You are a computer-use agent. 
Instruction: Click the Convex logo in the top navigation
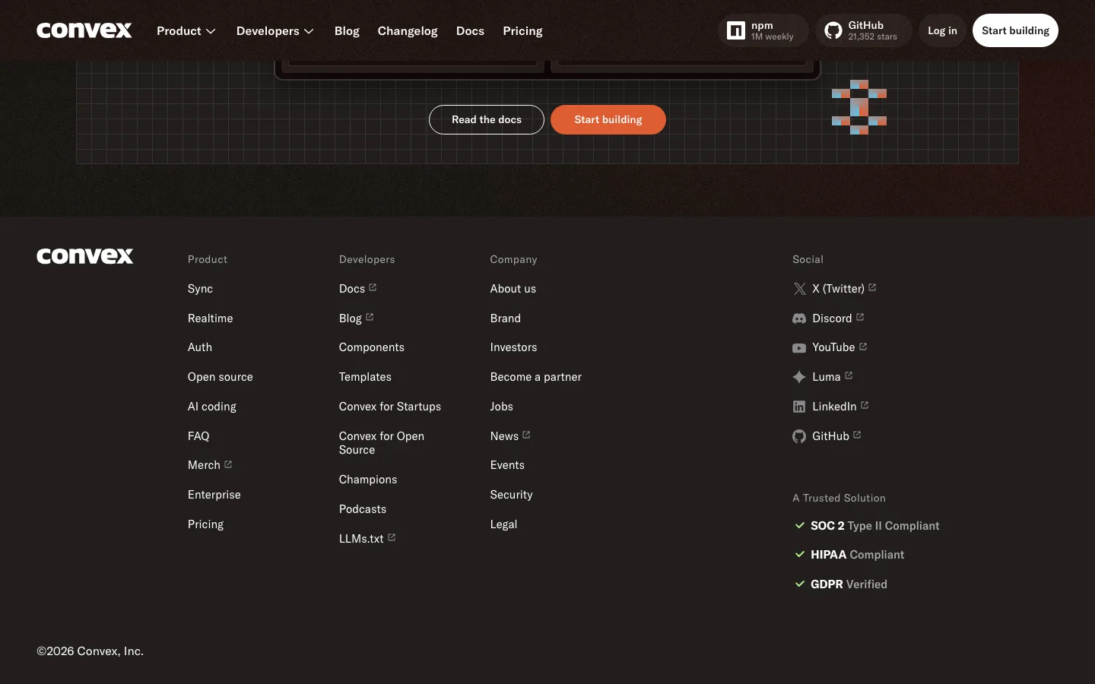[x=84, y=30]
